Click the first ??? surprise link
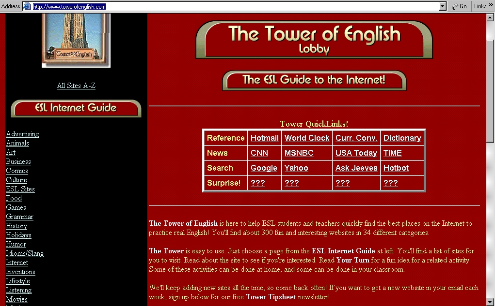 [x=258, y=183]
